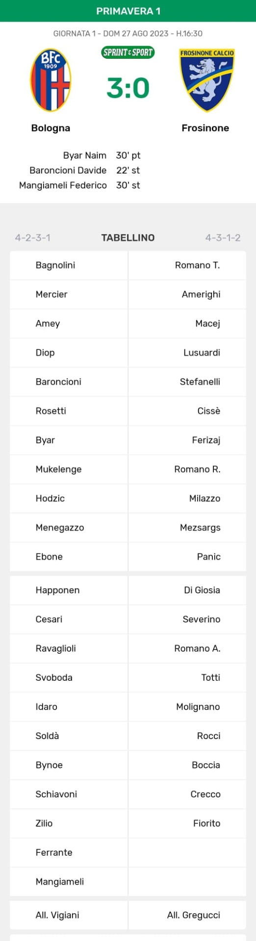Choose Mukelenge from the Bologna starters
The height and width of the screenshot is (941, 256).
pyautogui.click(x=58, y=469)
